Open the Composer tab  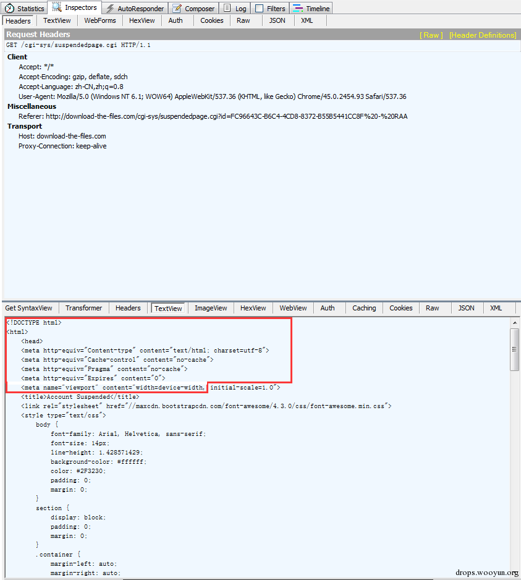[194, 8]
